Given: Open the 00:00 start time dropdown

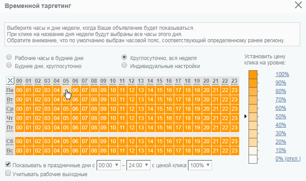Looking at the screenshot, I should click(109, 165).
